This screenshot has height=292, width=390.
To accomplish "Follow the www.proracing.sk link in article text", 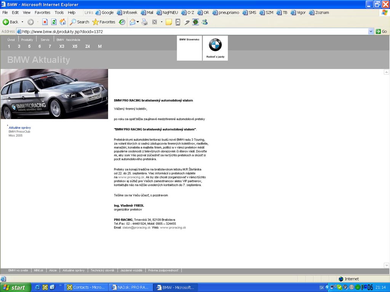I will pyautogui.click(x=131, y=177).
